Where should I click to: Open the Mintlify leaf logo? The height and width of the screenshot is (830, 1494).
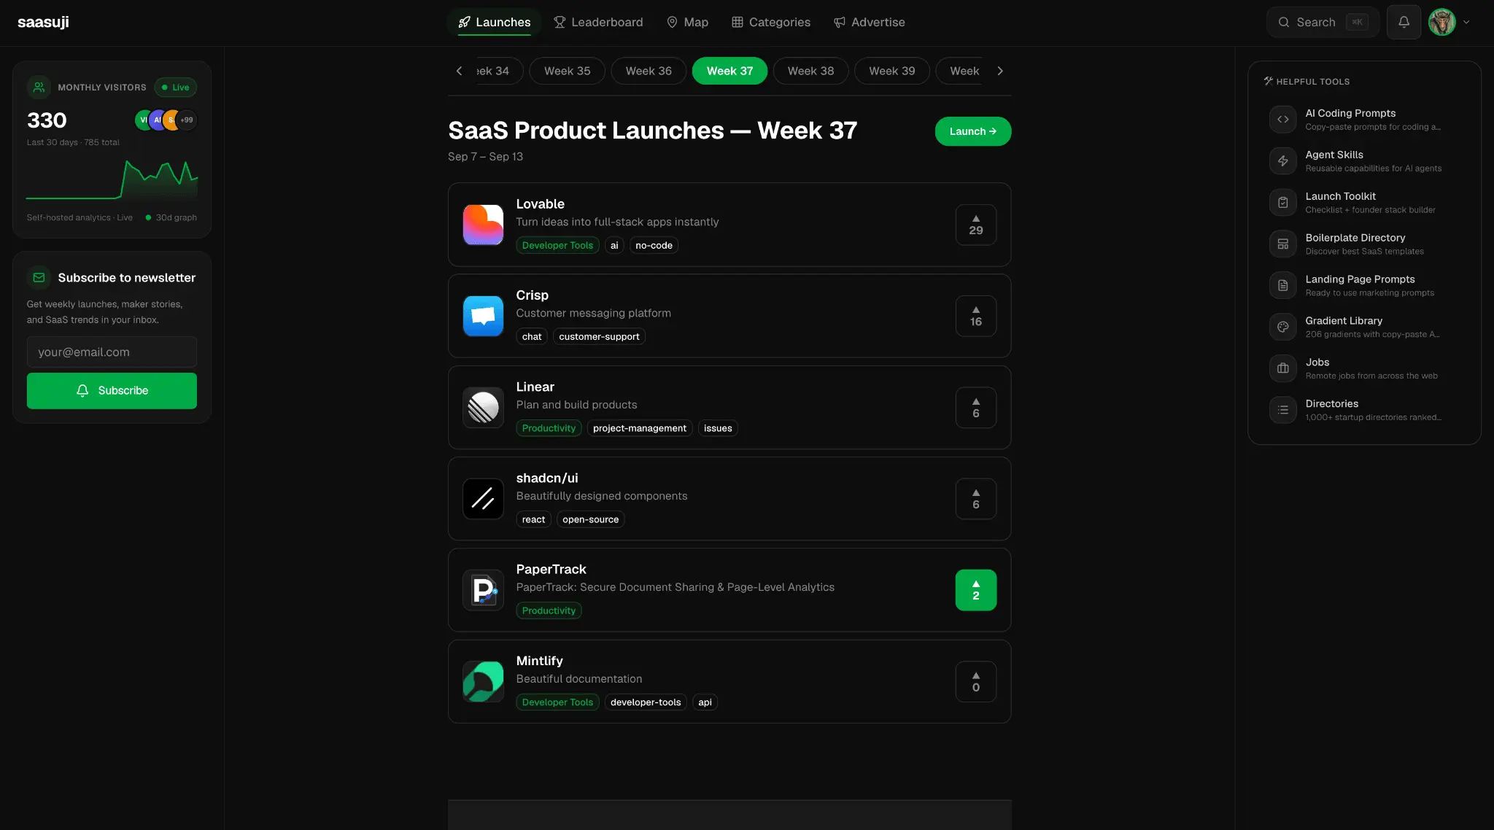(483, 681)
